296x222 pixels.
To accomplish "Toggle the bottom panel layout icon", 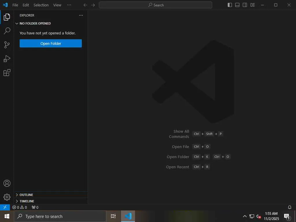I will (x=237, y=5).
